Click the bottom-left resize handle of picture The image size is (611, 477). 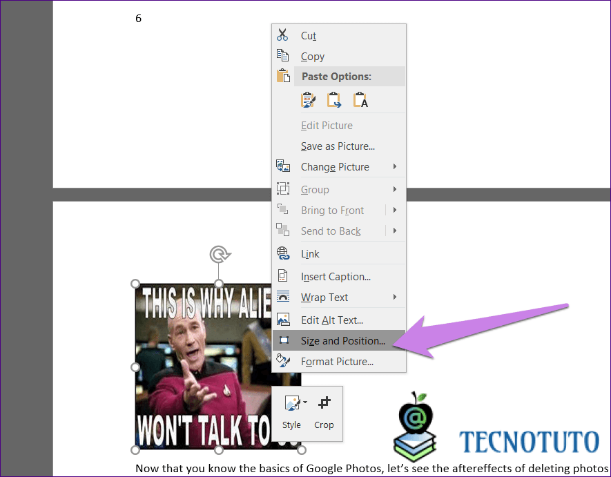point(135,450)
